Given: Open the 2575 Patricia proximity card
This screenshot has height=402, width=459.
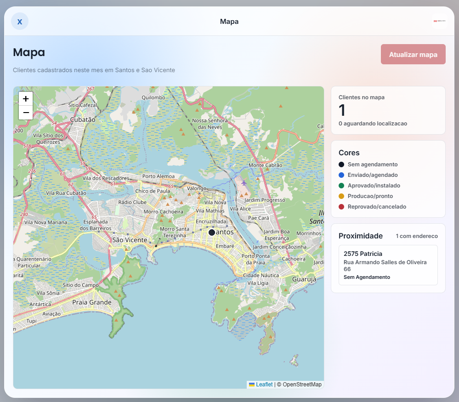Looking at the screenshot, I should point(388,265).
